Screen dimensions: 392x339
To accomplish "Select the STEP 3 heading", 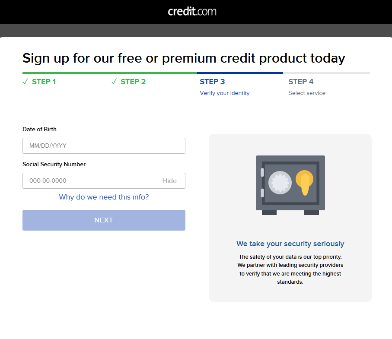I will [x=212, y=82].
